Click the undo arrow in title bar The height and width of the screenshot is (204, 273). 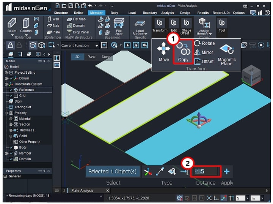click(x=90, y=6)
